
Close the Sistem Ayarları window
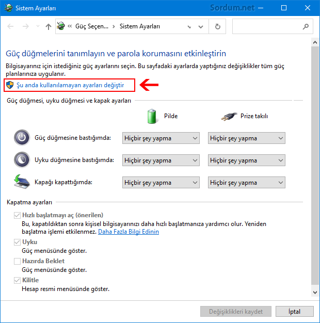[308, 8]
